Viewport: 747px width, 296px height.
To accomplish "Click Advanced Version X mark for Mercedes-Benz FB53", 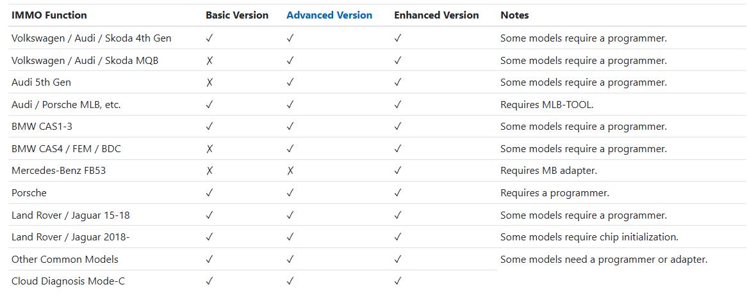I will pos(290,171).
